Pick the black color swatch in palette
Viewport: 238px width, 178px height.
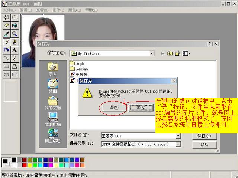click(14, 160)
